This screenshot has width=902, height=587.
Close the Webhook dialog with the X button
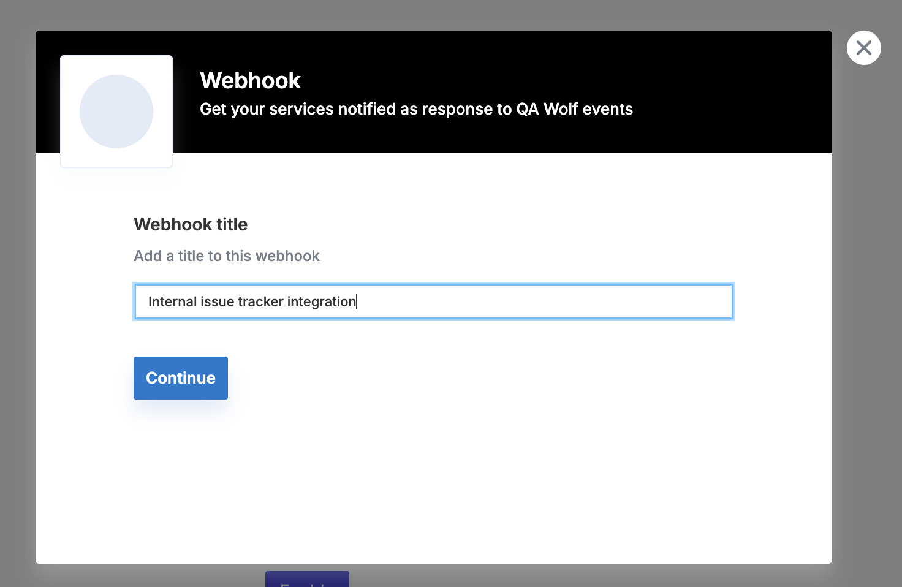pos(863,48)
